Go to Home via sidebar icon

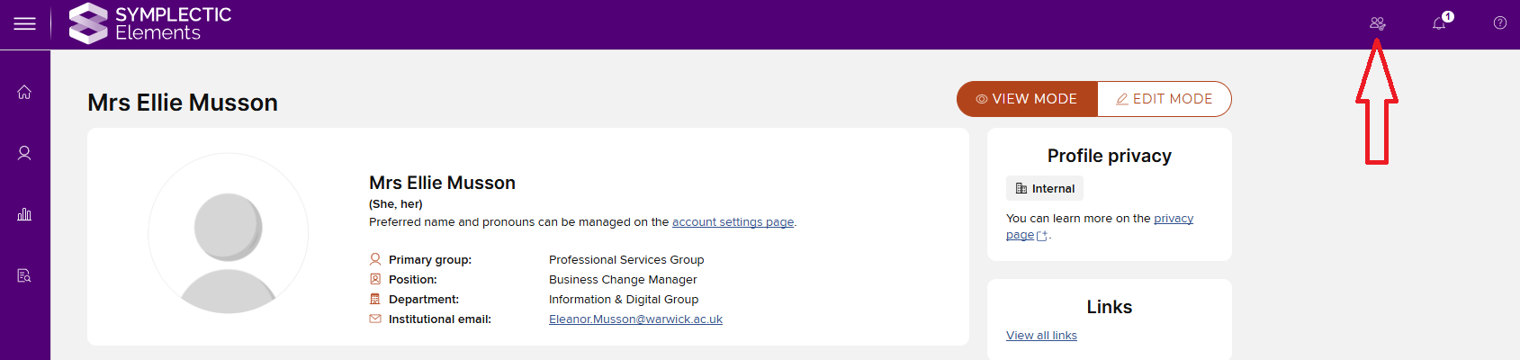(24, 92)
